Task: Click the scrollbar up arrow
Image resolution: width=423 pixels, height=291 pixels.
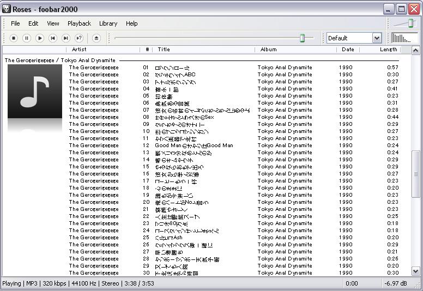Action: [415, 51]
